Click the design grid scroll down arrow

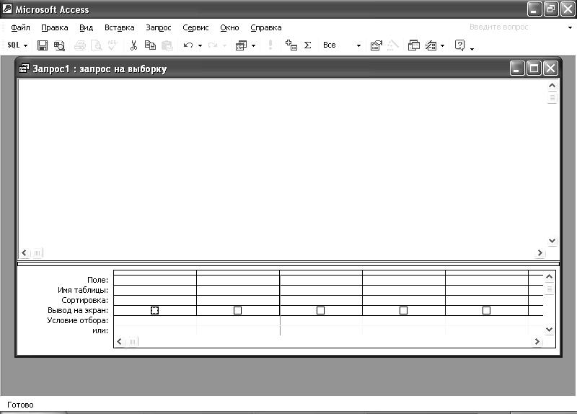549,330
